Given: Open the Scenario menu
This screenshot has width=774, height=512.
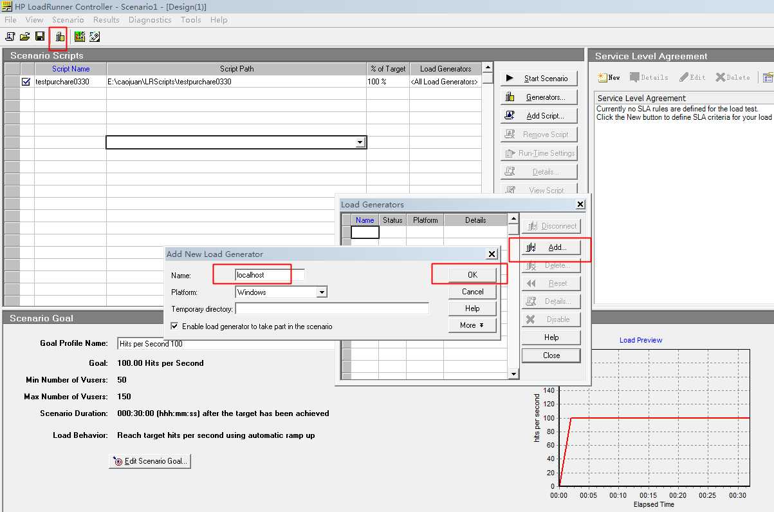Looking at the screenshot, I should (x=68, y=20).
